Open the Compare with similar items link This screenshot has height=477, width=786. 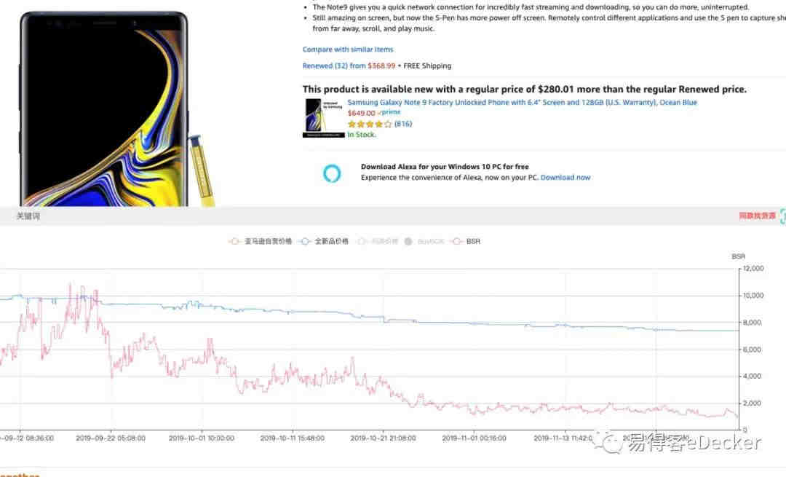(348, 49)
